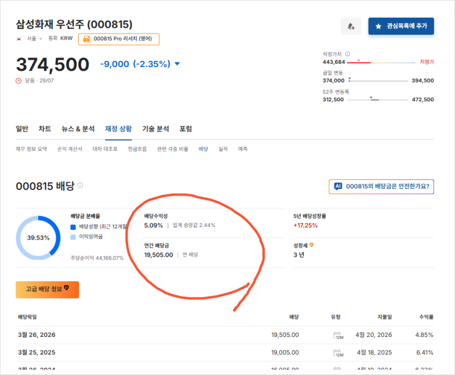The height and width of the screenshot is (375, 455).
Task: Open the 뉴스 & 분석 tab
Action: (78, 129)
